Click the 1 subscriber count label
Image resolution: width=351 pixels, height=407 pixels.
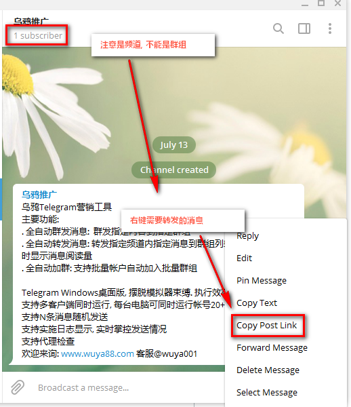38,35
